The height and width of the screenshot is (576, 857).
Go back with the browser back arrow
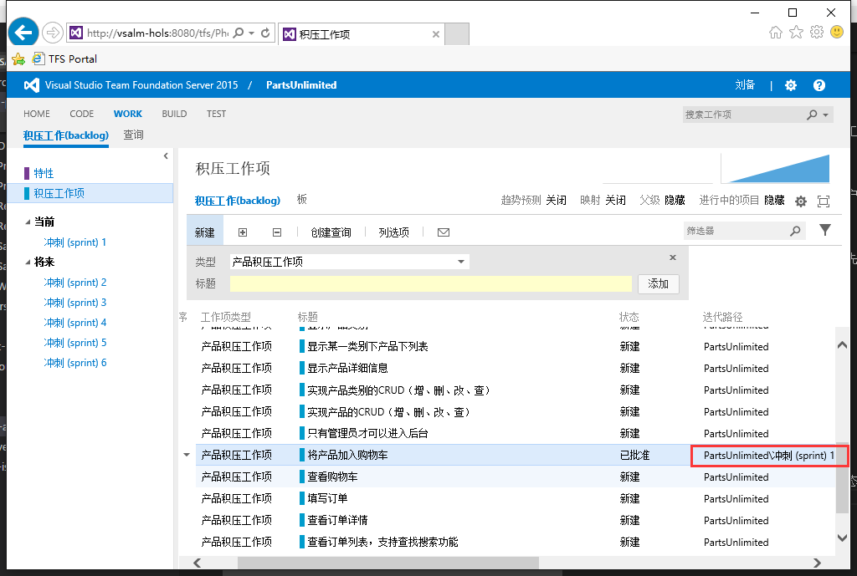click(23, 33)
